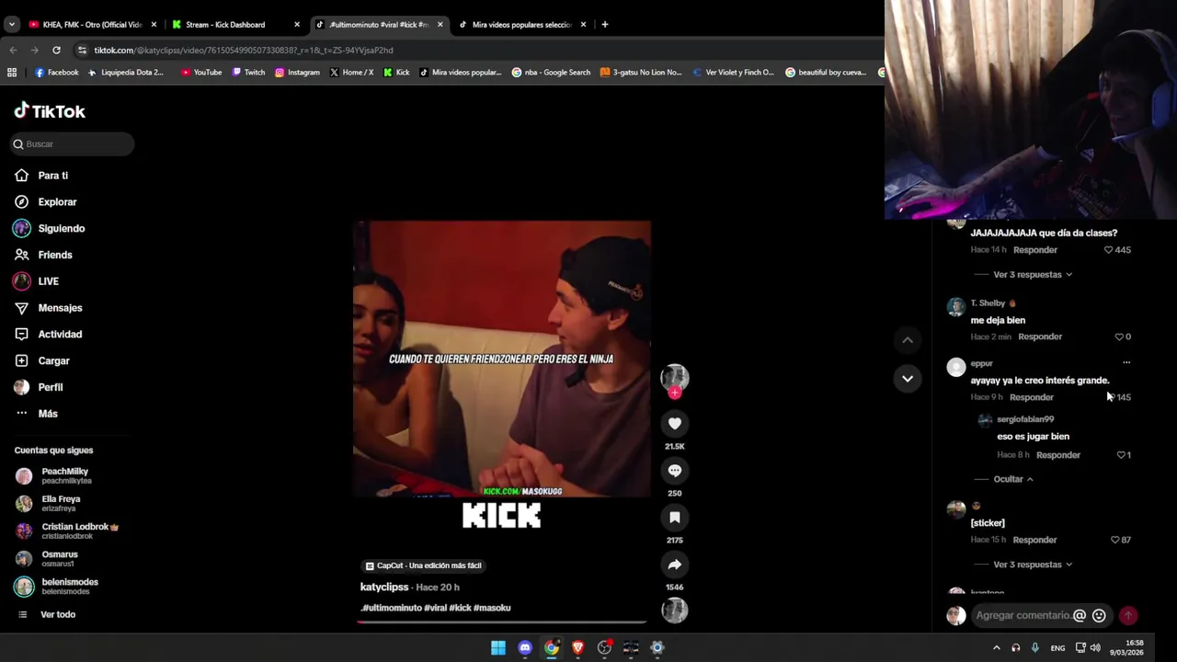Click Responder on the [sticker] comment
Viewport: 1177px width, 662px height.
tap(1034, 540)
